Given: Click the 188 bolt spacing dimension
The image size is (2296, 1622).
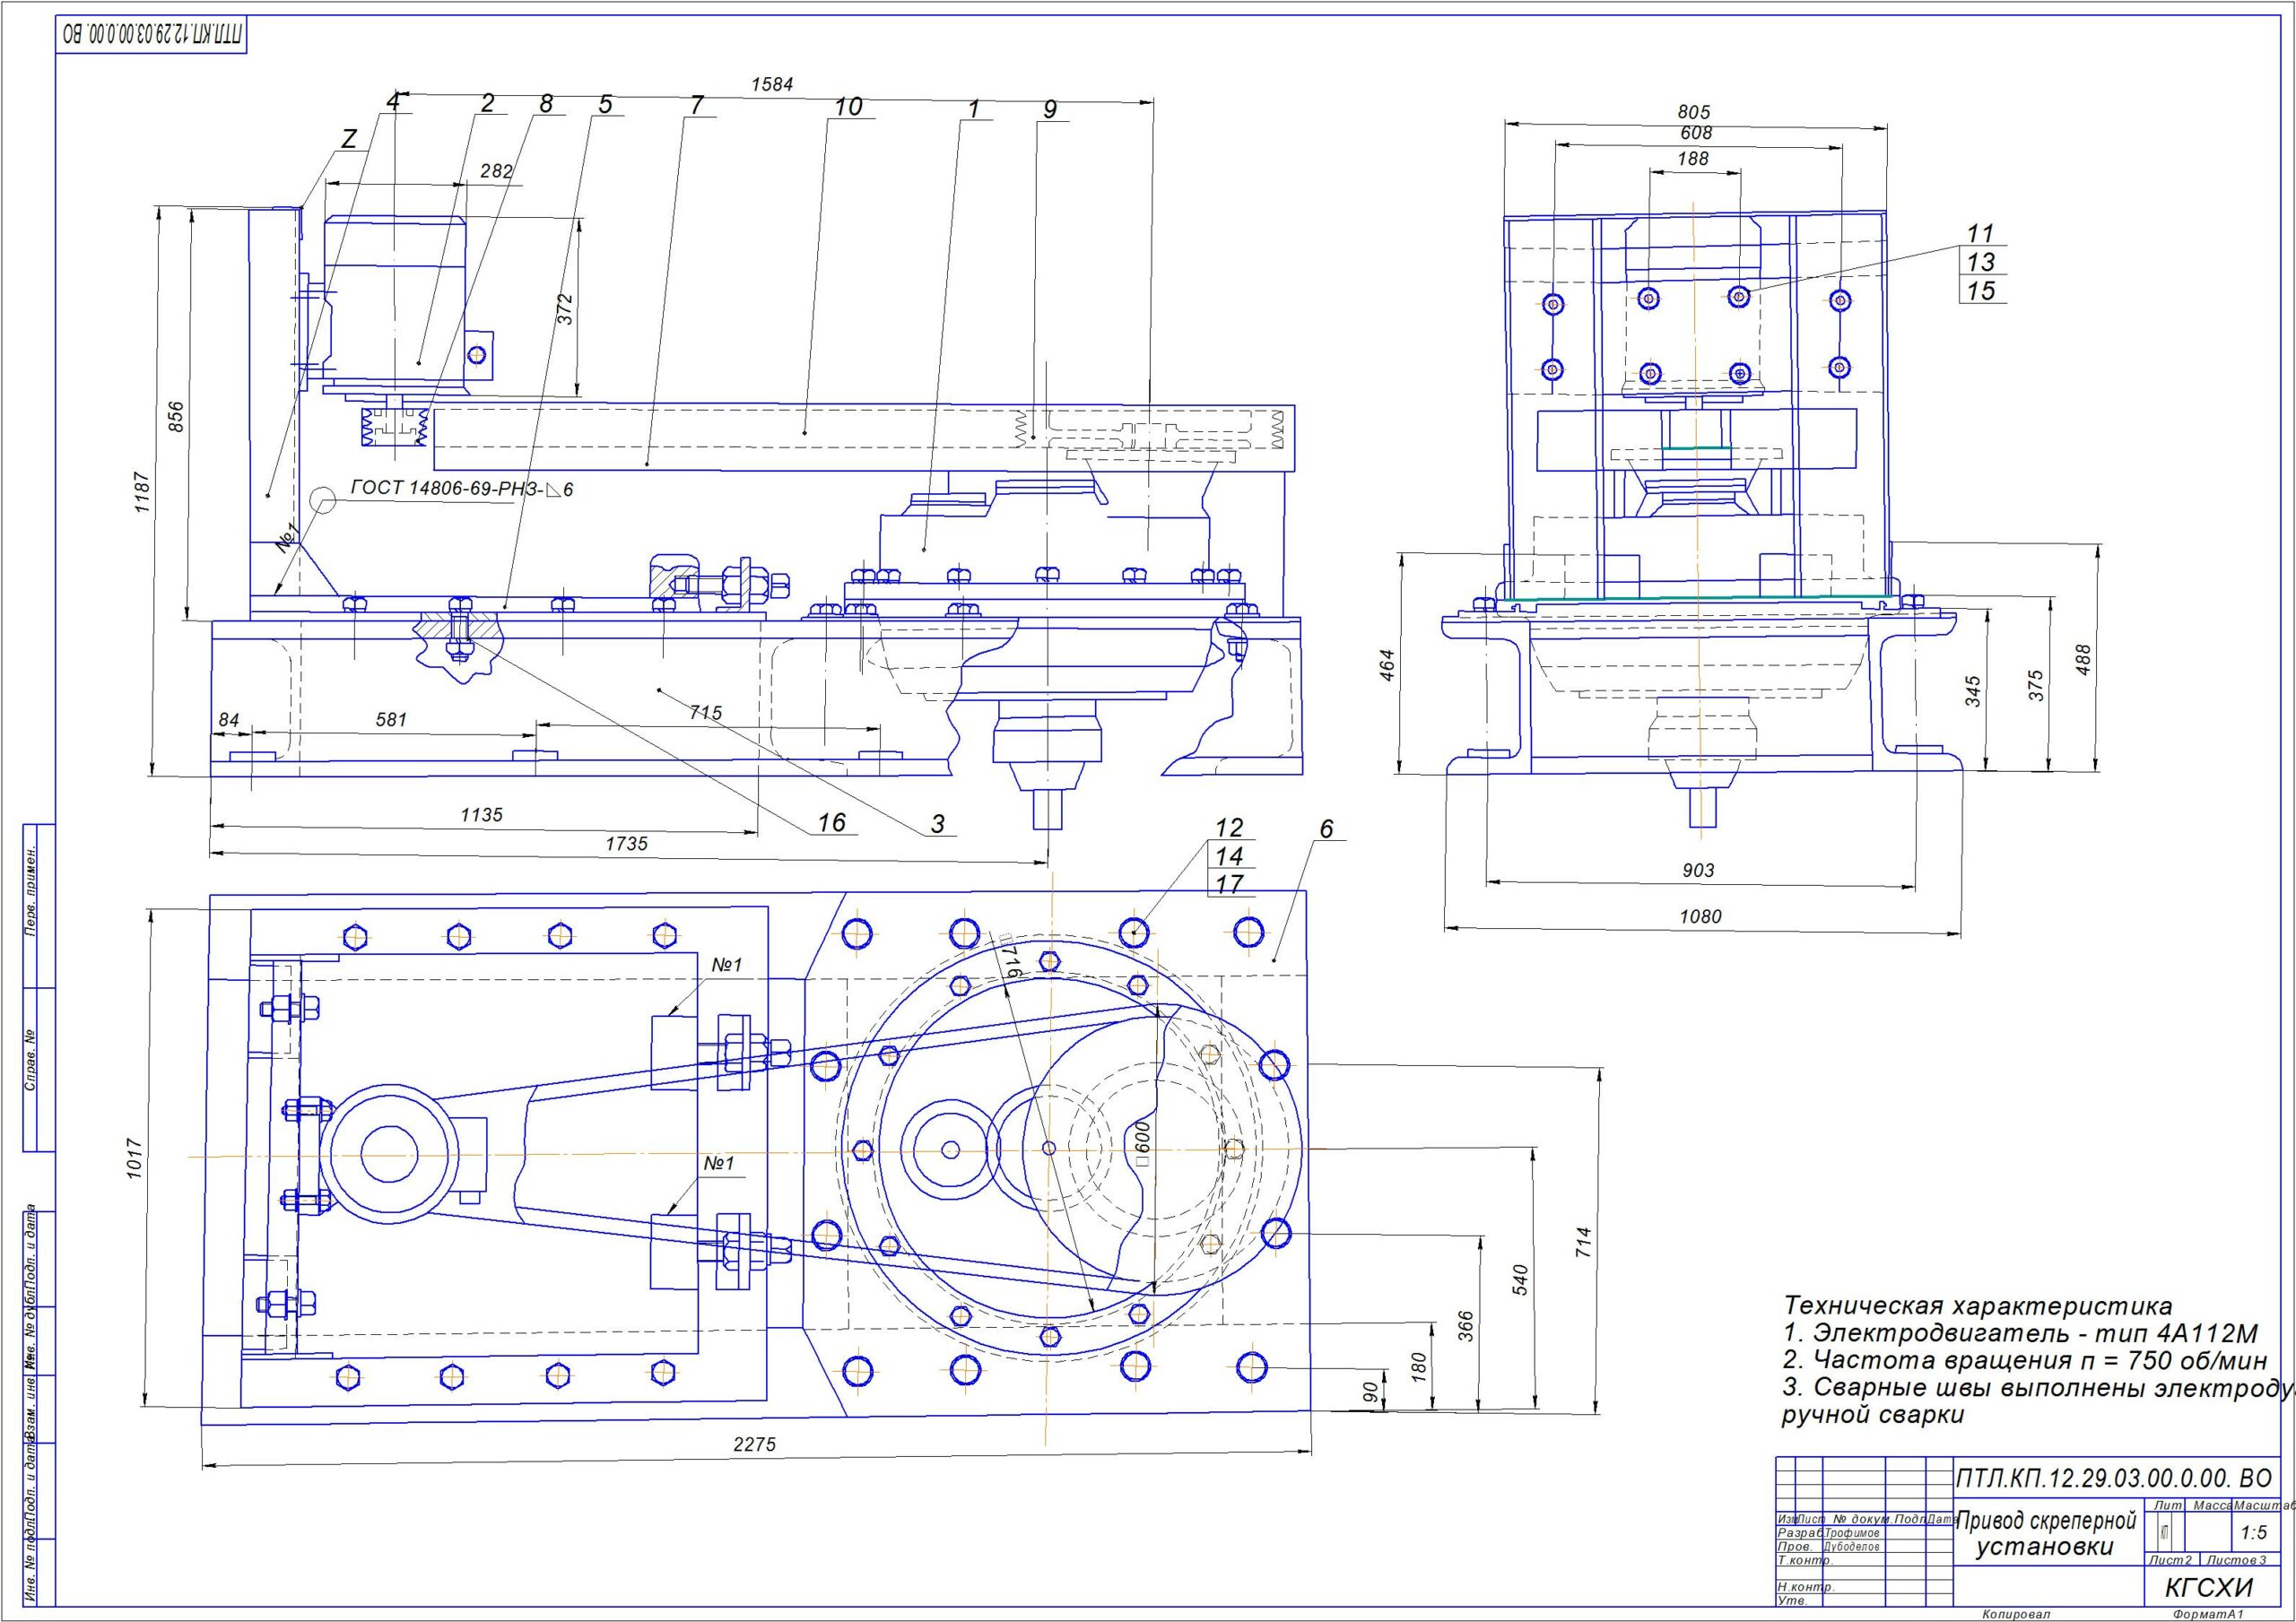Looking at the screenshot, I should [1693, 159].
